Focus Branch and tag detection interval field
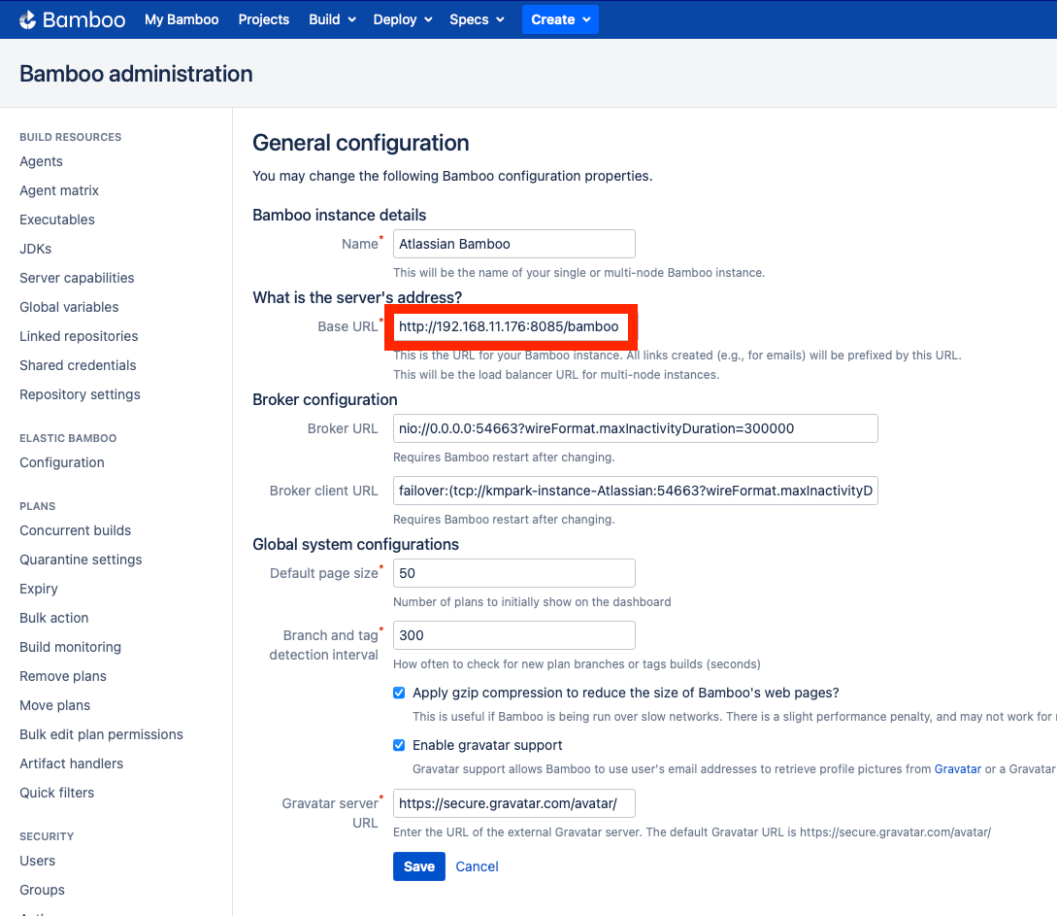Image resolution: width=1057 pixels, height=916 pixels. coord(513,635)
